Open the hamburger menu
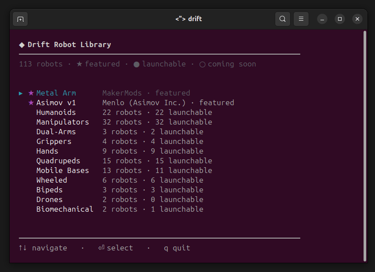Screen dimensions: 375x272 pyautogui.click(x=301, y=19)
